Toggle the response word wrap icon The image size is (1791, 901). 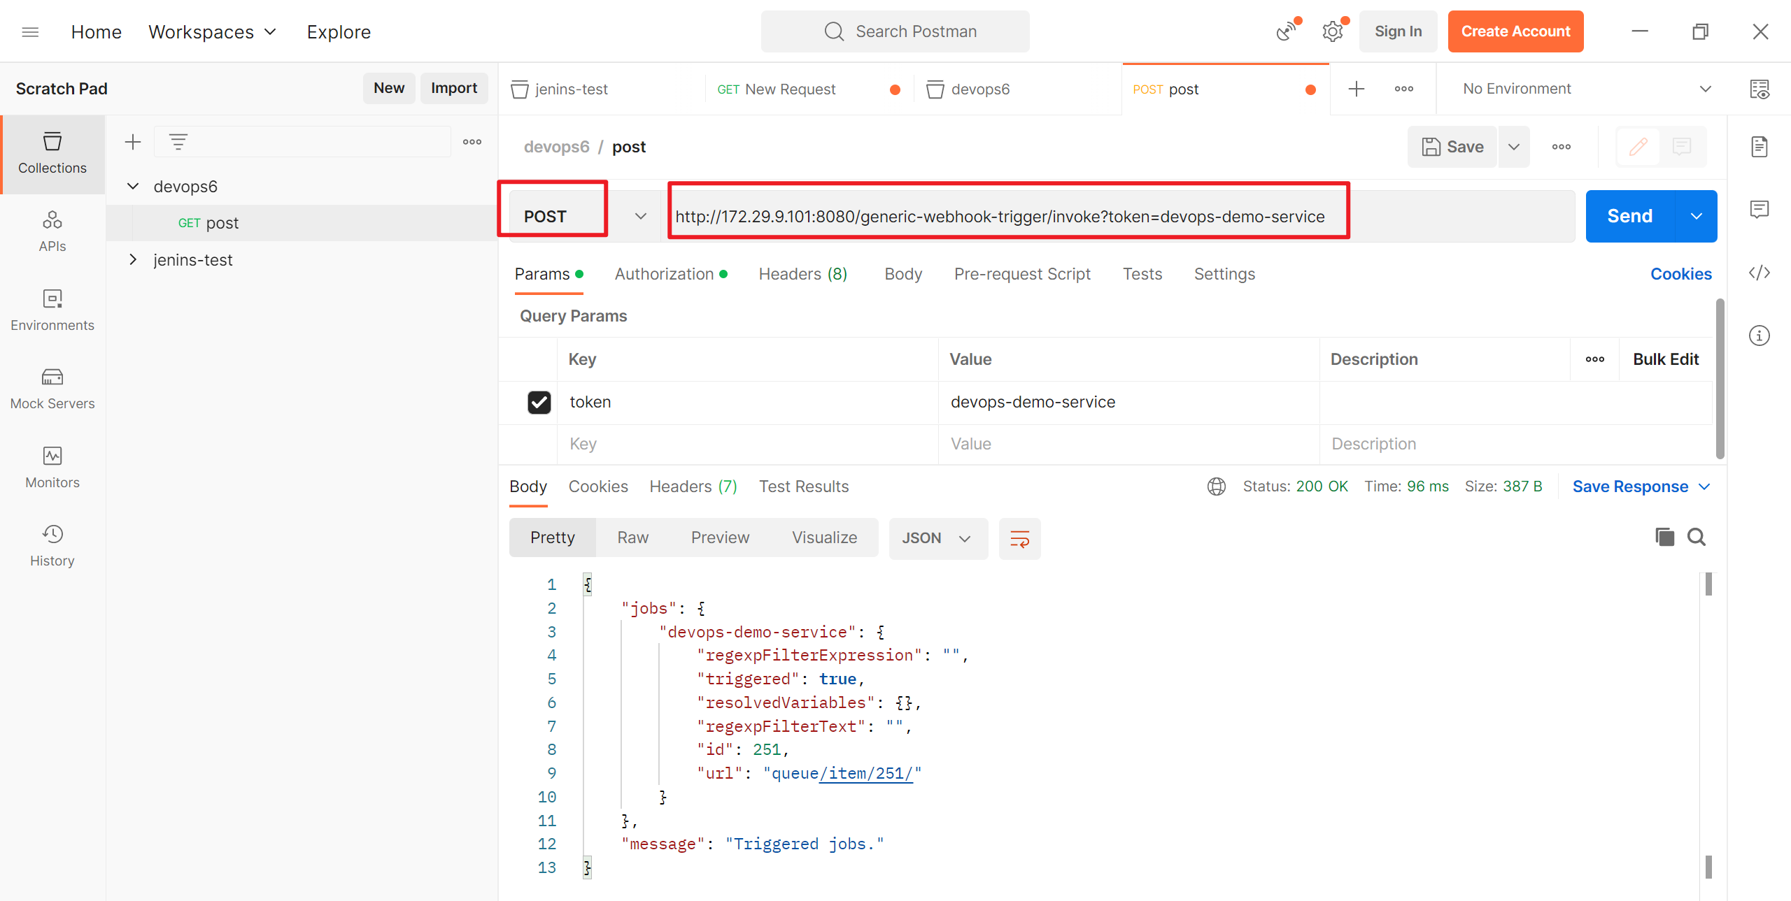[1020, 538]
